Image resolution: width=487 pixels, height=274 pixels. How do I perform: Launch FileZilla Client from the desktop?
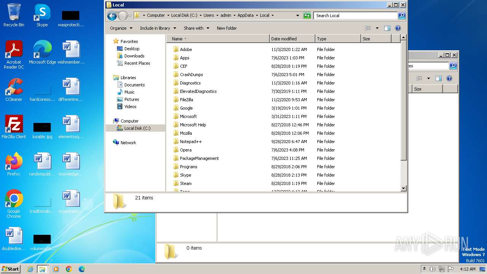(14, 127)
